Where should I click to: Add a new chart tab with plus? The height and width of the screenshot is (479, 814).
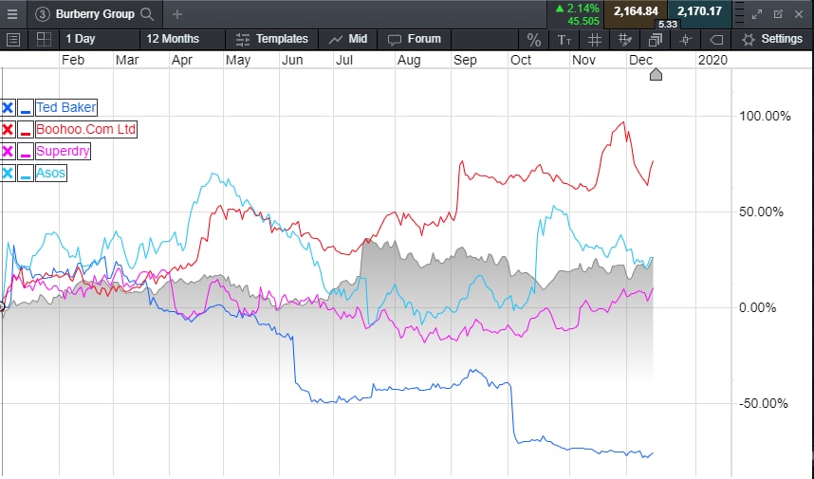[177, 14]
